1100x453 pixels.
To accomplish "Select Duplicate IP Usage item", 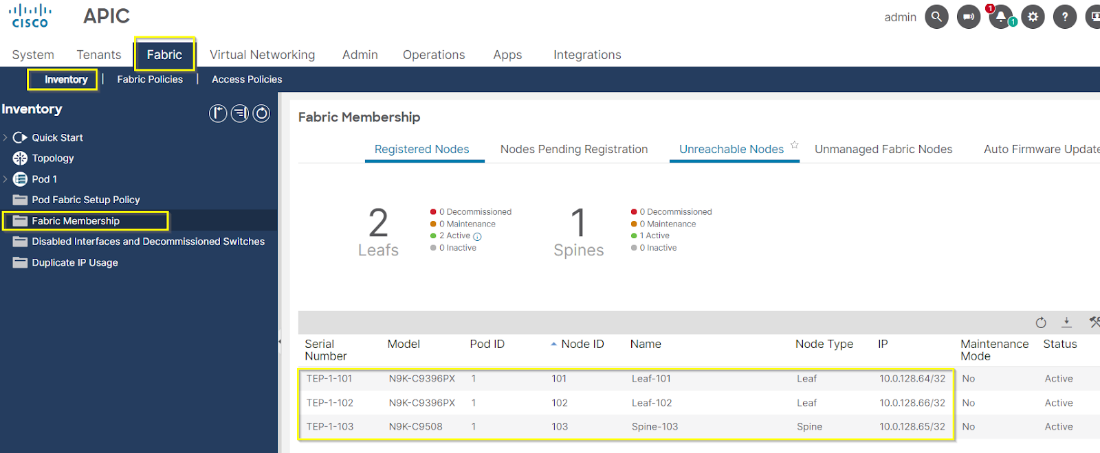I will (75, 263).
